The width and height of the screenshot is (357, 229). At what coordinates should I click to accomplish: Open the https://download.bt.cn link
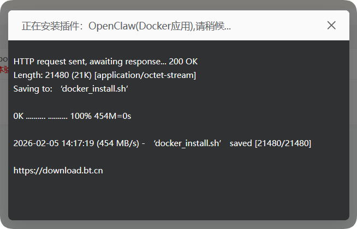click(58, 171)
